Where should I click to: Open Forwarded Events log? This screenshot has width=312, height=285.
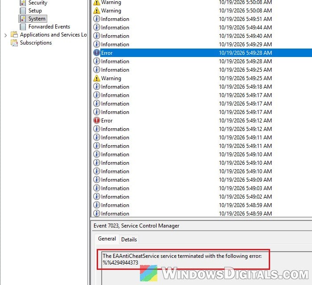[49, 27]
